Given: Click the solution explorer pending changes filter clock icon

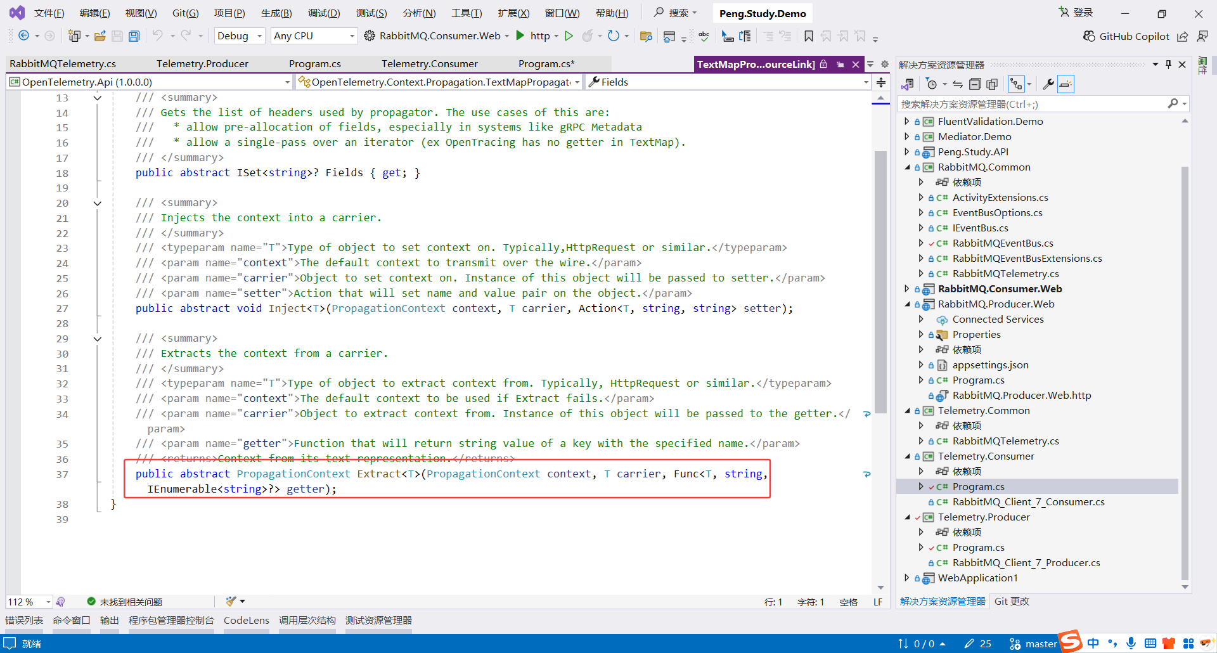Looking at the screenshot, I should click(x=931, y=84).
